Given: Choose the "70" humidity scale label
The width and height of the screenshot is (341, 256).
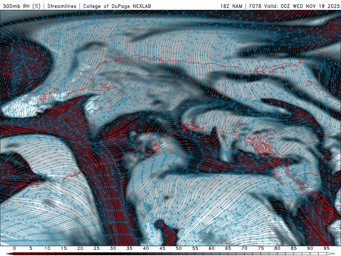Looking at the screenshot, I should click(x=244, y=248).
